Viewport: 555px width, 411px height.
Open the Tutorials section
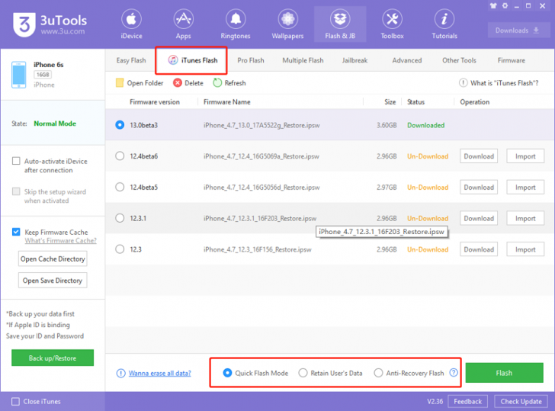click(444, 24)
